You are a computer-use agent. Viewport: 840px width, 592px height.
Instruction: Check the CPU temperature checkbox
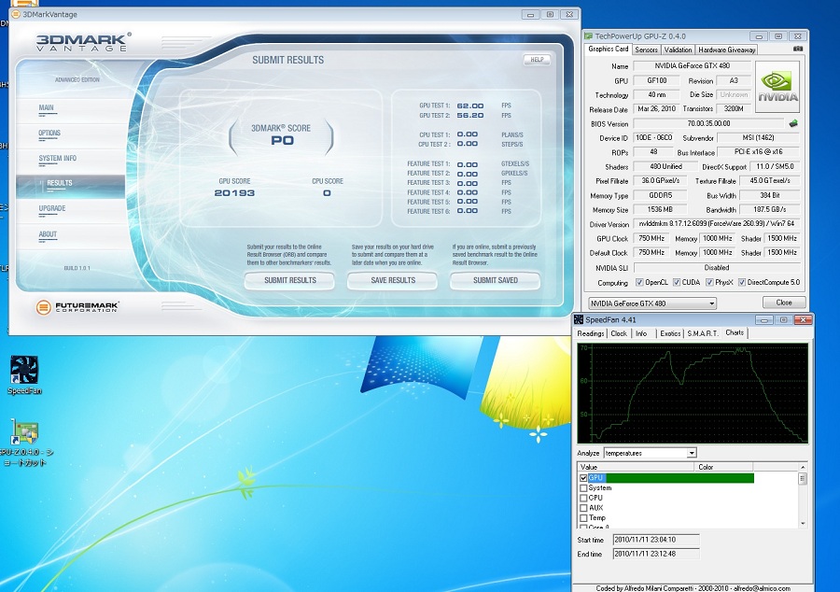[x=583, y=498]
